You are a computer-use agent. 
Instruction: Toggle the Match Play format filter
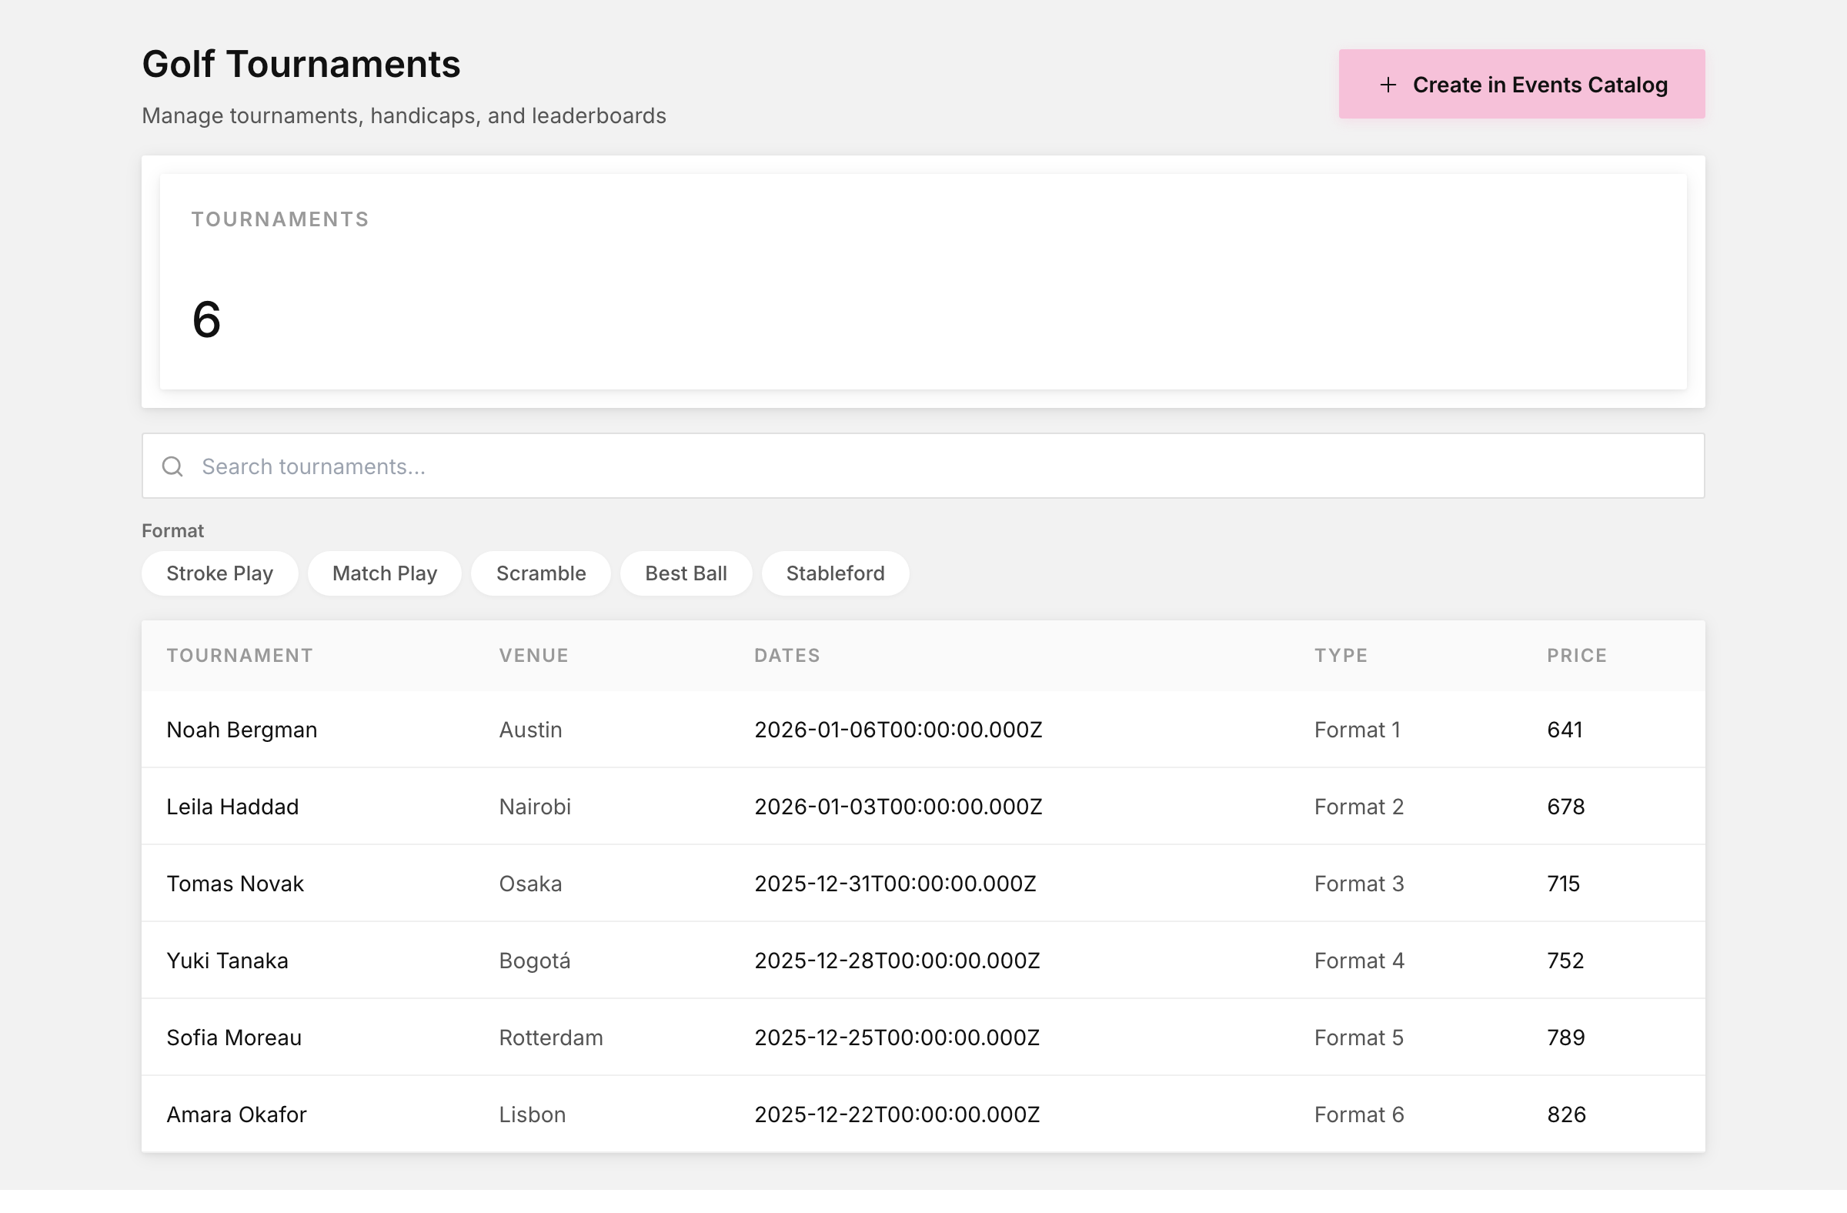coord(385,573)
